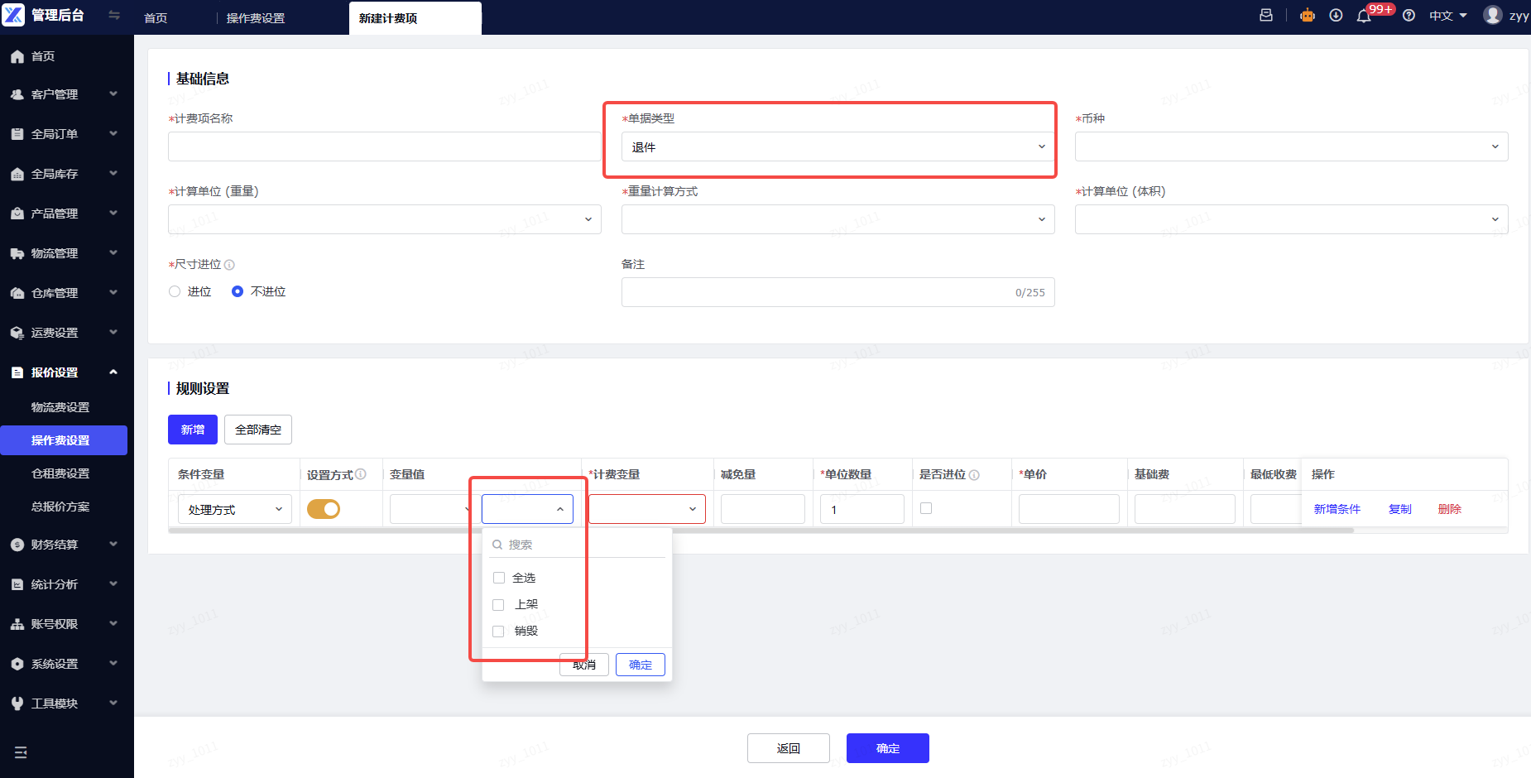Viewport: 1531px width, 778px height.
Task: Click the 运费设置 sidebar icon
Action: click(17, 333)
